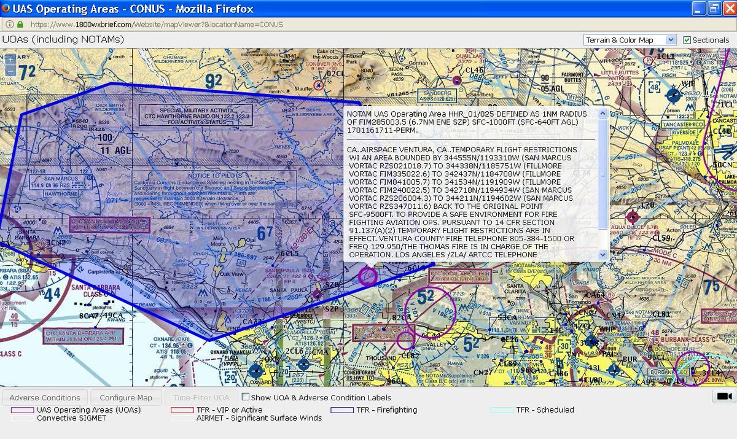The width and height of the screenshot is (737, 439).
Task: Click the WJF airport symbol on map
Action: (x=673, y=95)
